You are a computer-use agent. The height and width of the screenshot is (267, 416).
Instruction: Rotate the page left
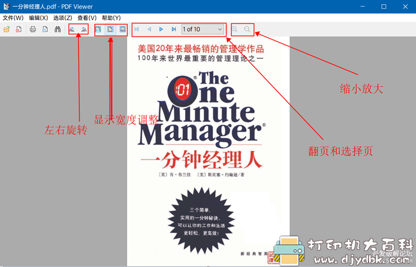tap(72, 29)
